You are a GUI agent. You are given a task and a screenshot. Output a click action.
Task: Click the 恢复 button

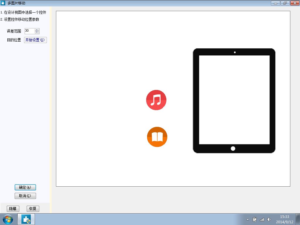33,209
